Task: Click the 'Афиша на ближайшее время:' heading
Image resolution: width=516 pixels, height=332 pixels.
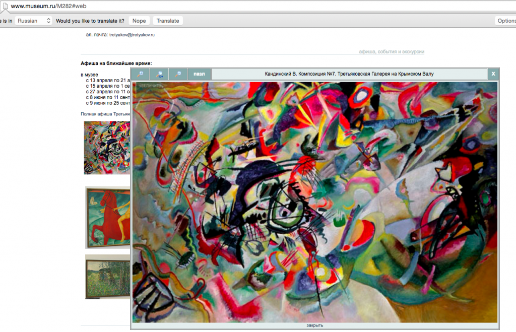Action: [116, 63]
